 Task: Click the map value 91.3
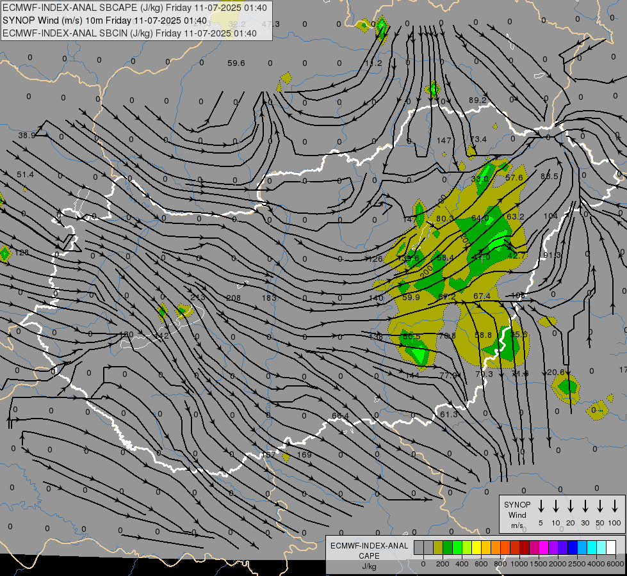click(552, 255)
